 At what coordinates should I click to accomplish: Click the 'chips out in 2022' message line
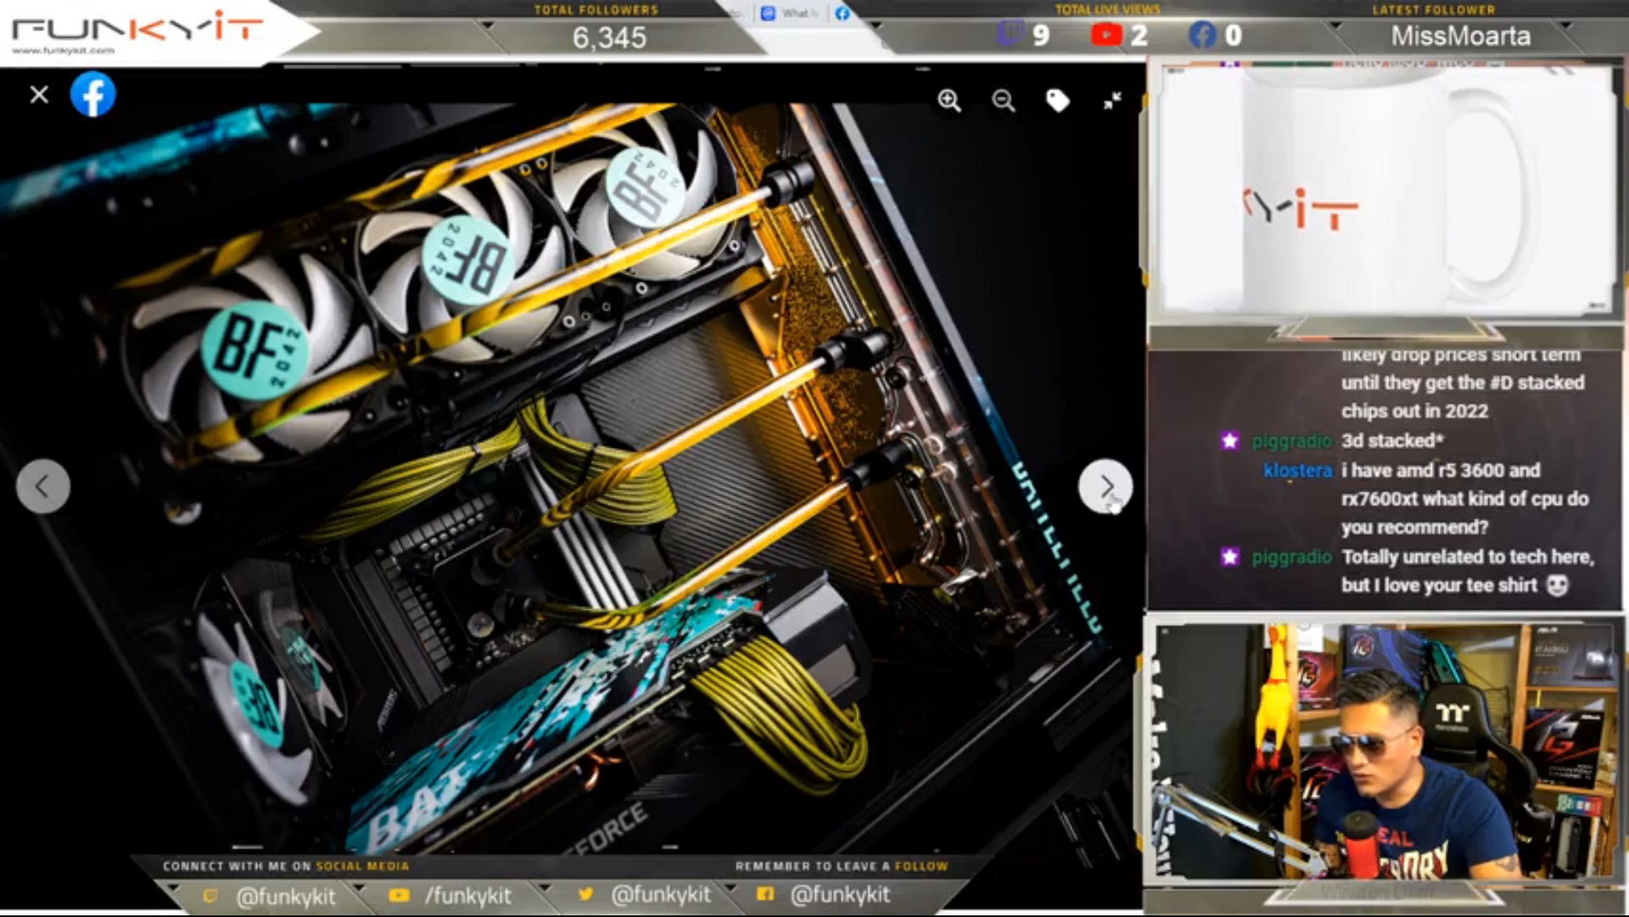[1414, 411]
